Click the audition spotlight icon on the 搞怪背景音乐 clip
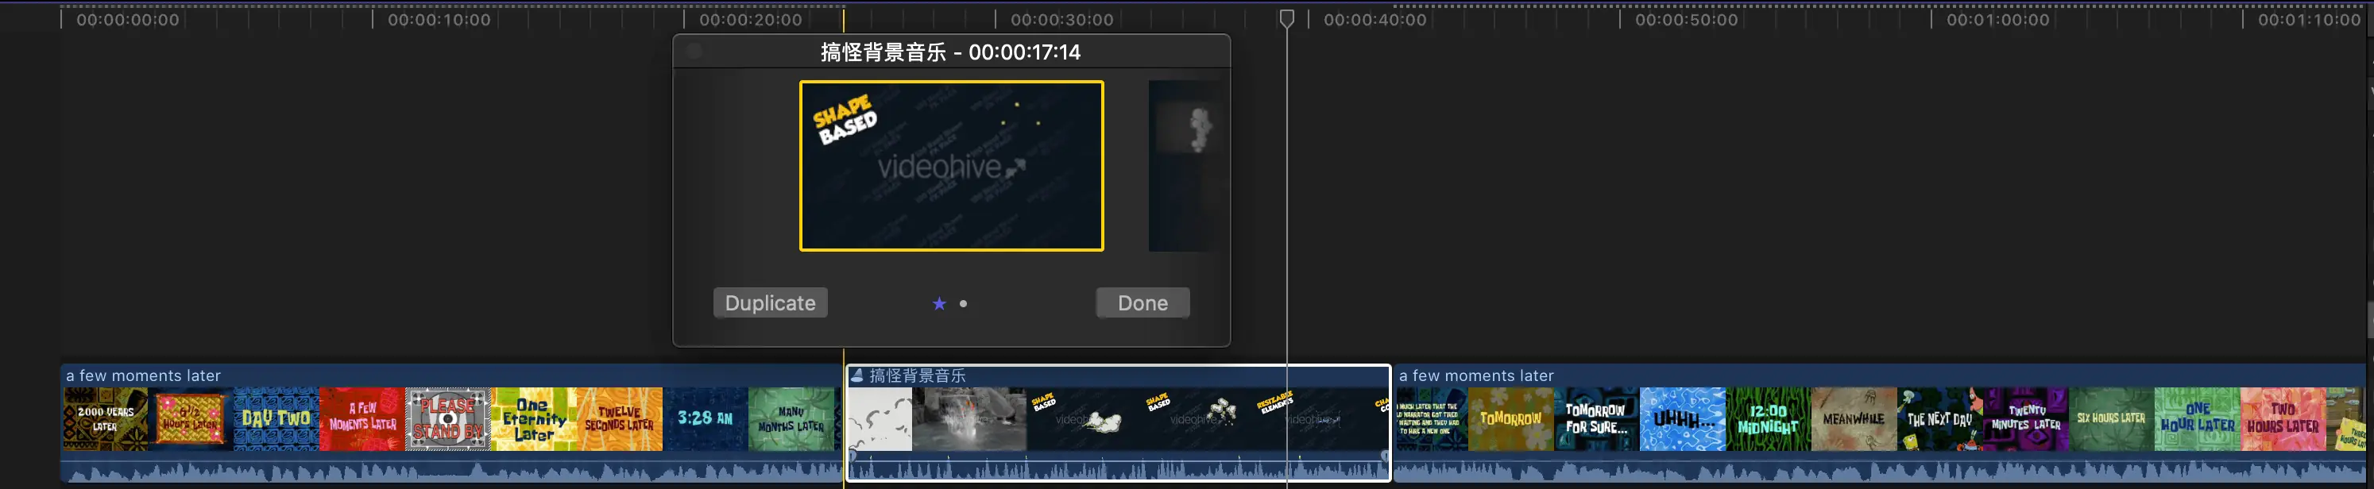Image resolution: width=2374 pixels, height=489 pixels. click(x=856, y=375)
